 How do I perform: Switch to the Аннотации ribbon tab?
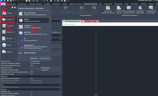point(56,4)
